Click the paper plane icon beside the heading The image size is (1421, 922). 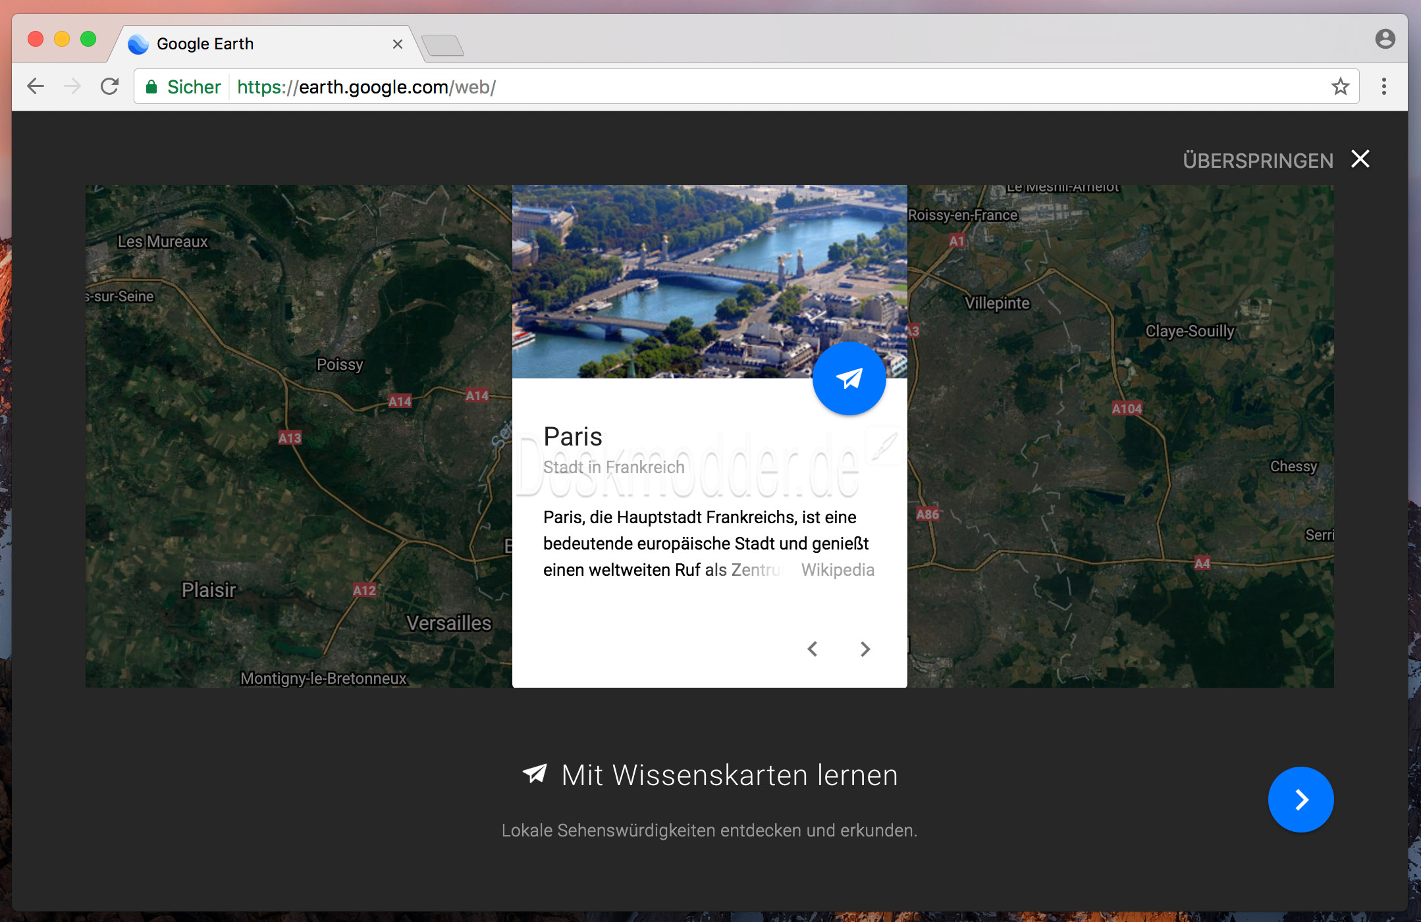pos(535,774)
